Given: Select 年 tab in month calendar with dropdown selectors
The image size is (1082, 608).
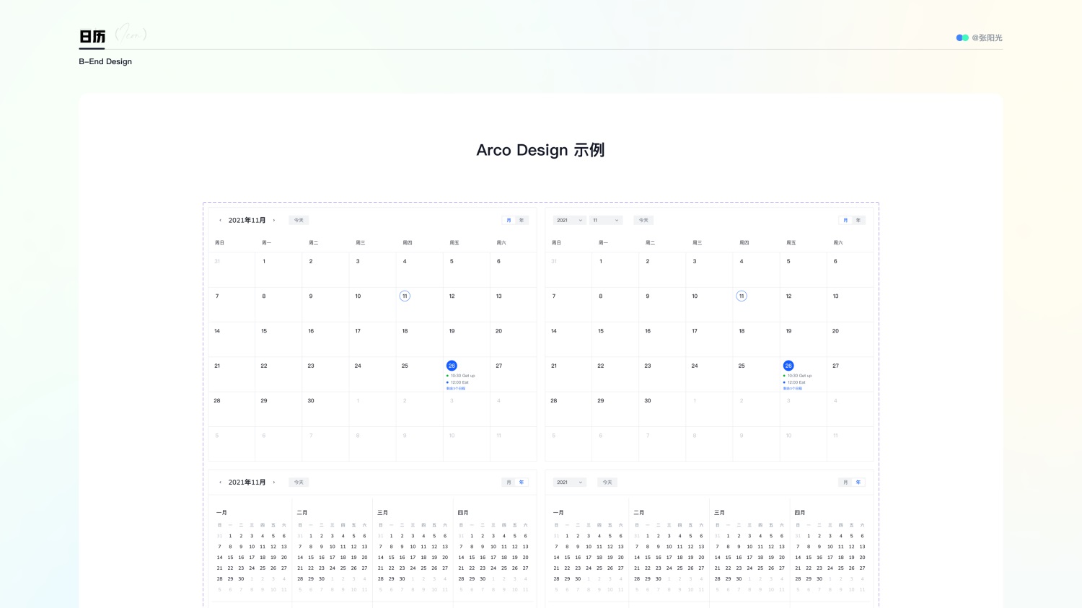Looking at the screenshot, I should pos(858,220).
